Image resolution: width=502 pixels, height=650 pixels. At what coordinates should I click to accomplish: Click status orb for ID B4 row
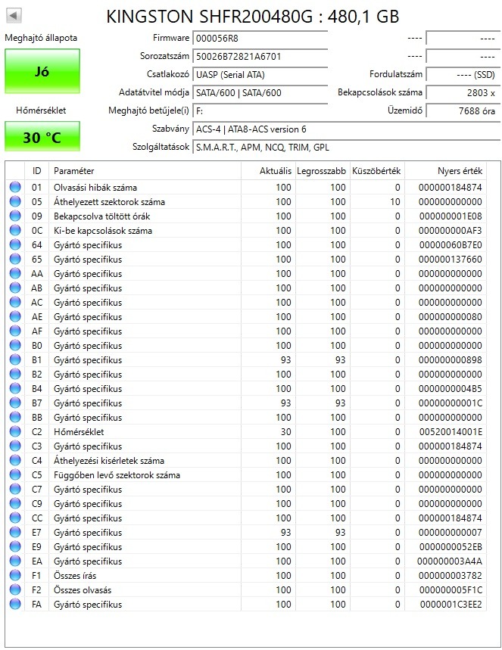(x=15, y=388)
